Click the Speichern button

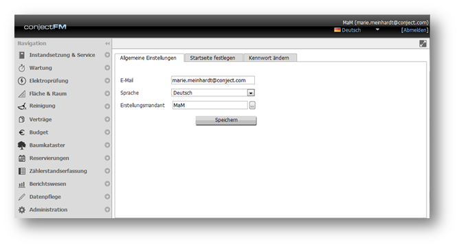click(226, 120)
